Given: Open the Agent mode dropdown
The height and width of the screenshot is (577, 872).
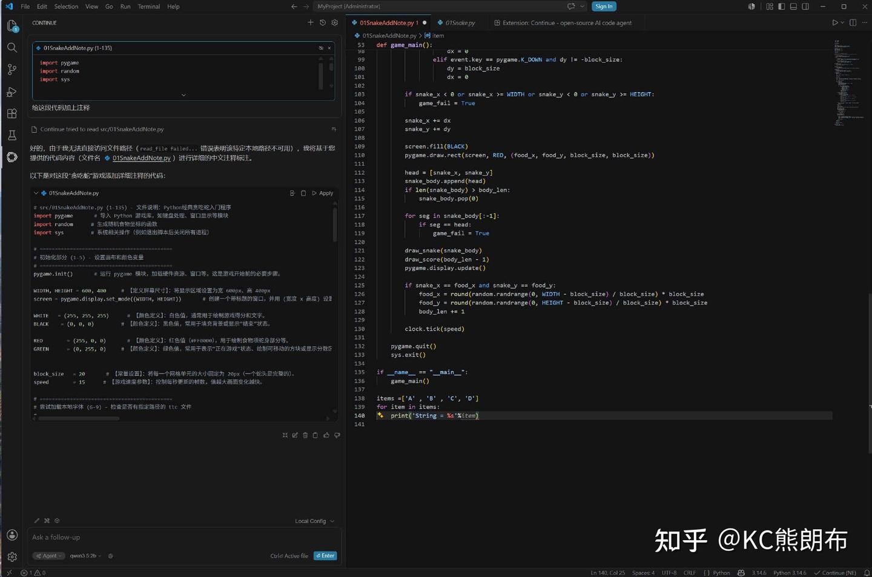Looking at the screenshot, I should tap(48, 556).
